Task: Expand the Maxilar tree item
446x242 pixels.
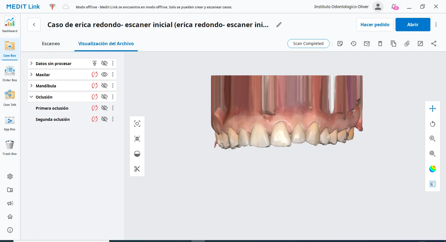Action: pyautogui.click(x=31, y=75)
